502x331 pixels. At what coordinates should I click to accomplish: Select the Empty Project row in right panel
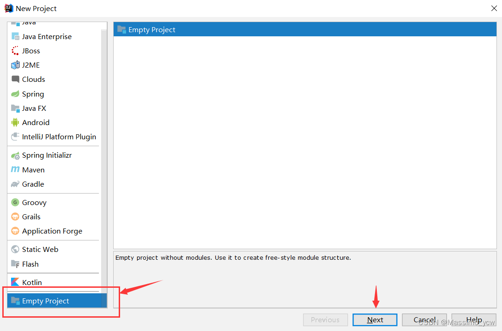click(305, 29)
